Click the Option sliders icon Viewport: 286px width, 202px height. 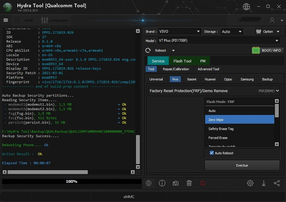[x=258, y=32]
